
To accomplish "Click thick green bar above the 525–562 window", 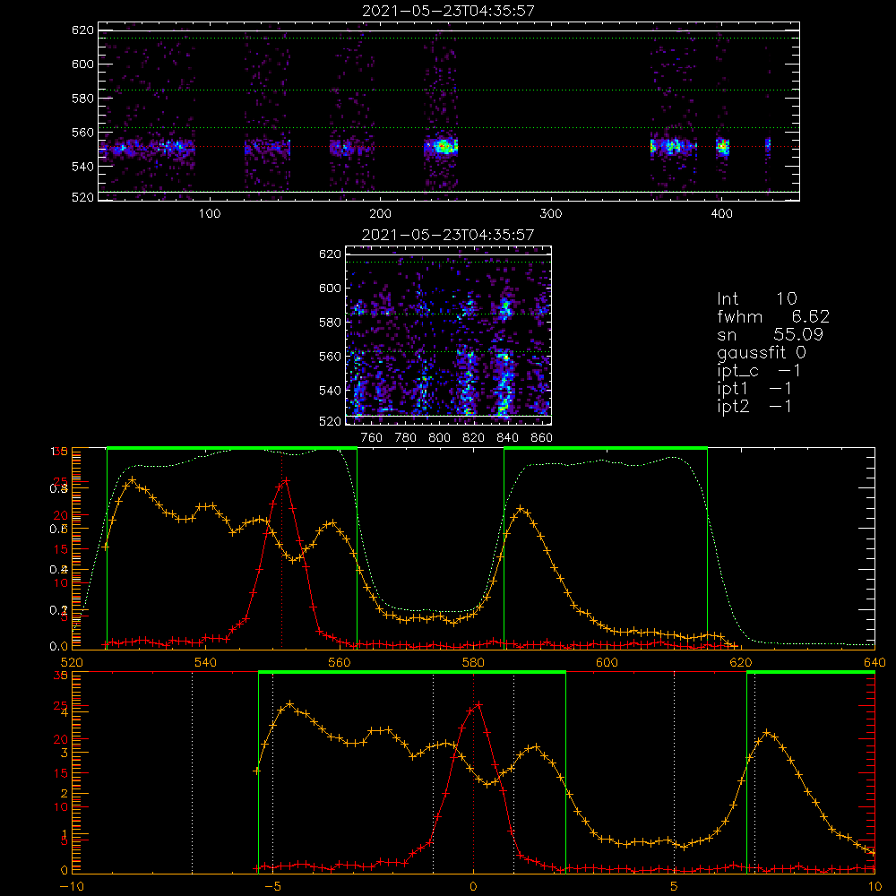I will tap(232, 449).
